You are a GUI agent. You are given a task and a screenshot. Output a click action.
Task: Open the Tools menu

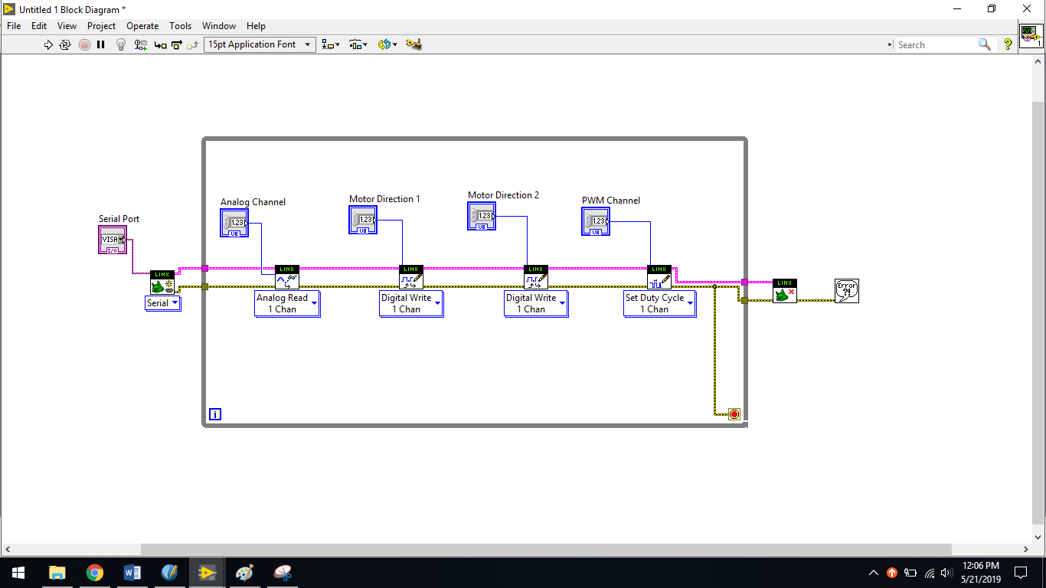[181, 25]
